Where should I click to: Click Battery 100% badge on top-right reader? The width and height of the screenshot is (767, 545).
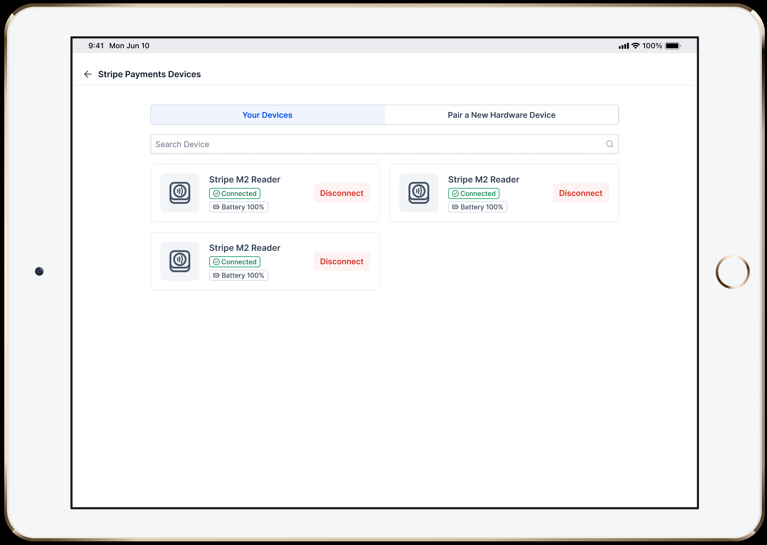coord(477,207)
